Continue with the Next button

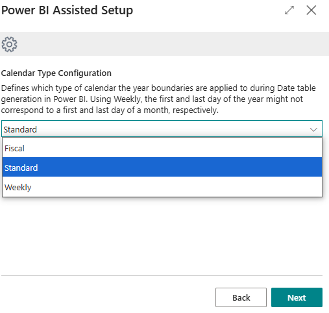[297, 297]
